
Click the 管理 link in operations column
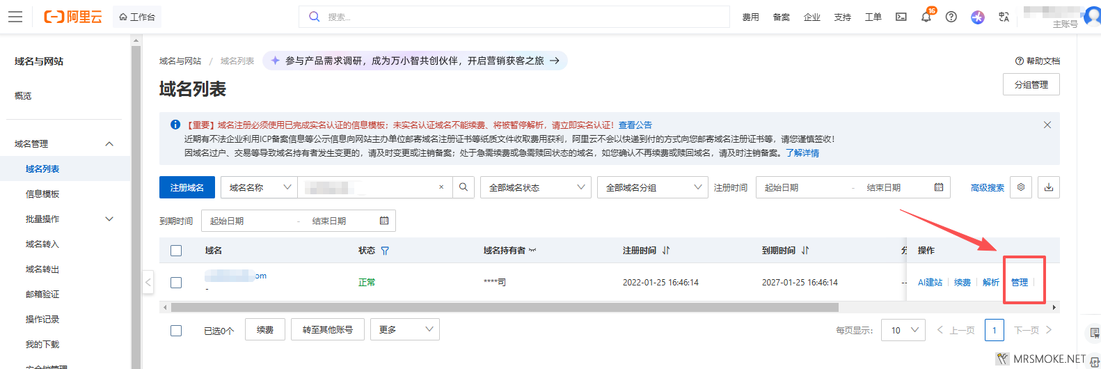click(x=1019, y=283)
